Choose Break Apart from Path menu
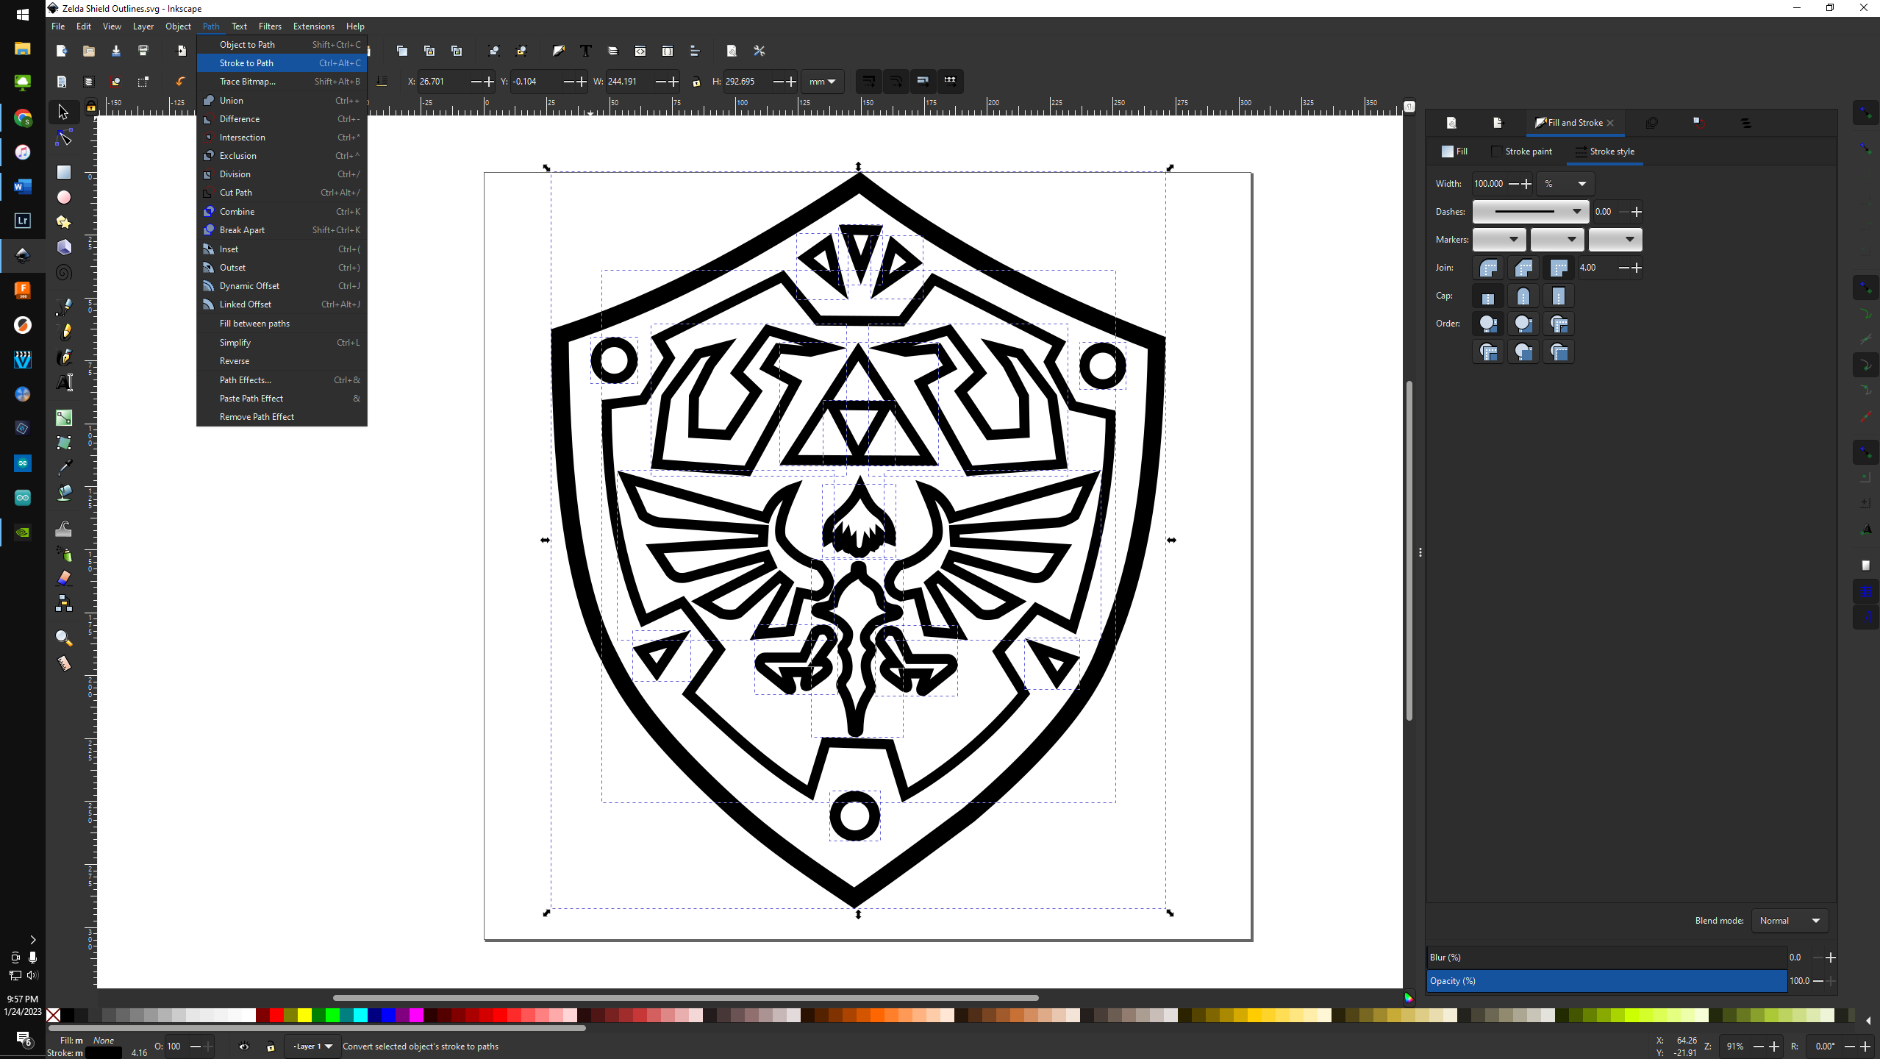This screenshot has width=1880, height=1059. [x=242, y=230]
